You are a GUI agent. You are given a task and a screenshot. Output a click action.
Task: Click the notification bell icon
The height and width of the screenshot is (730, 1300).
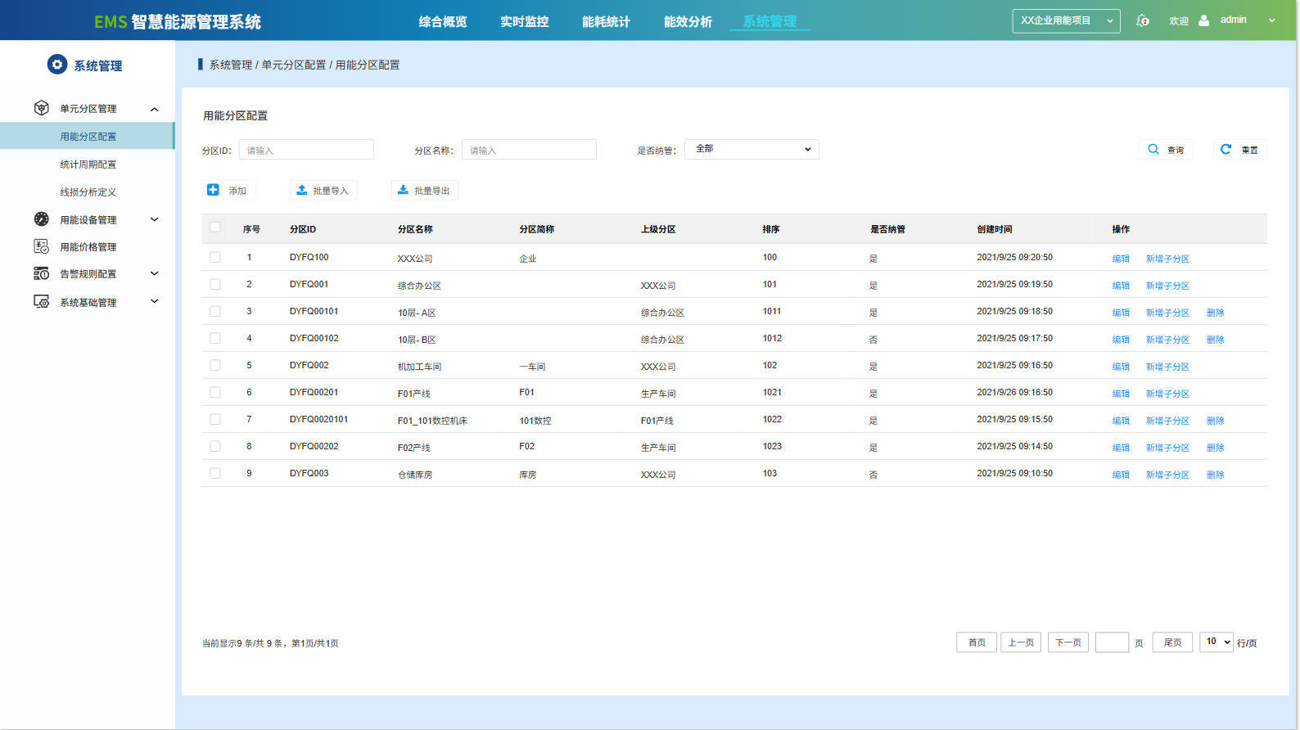click(x=1142, y=20)
